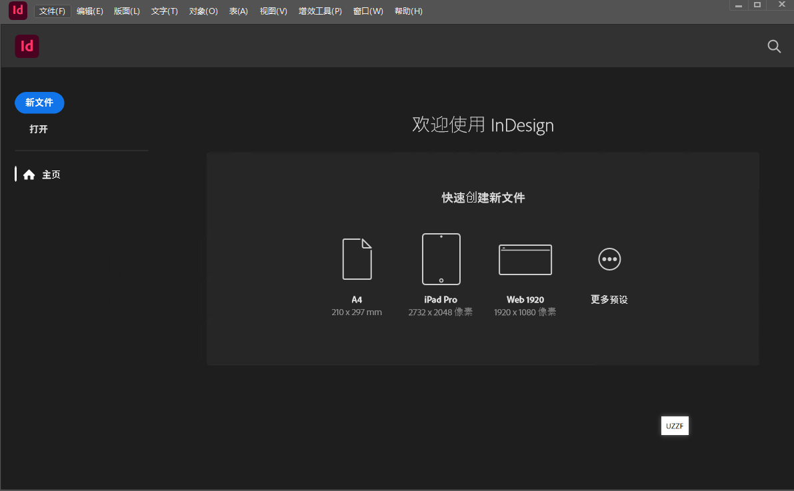The image size is (794, 491).
Task: Click the Web 1920 preset name text
Action: pyautogui.click(x=525, y=300)
